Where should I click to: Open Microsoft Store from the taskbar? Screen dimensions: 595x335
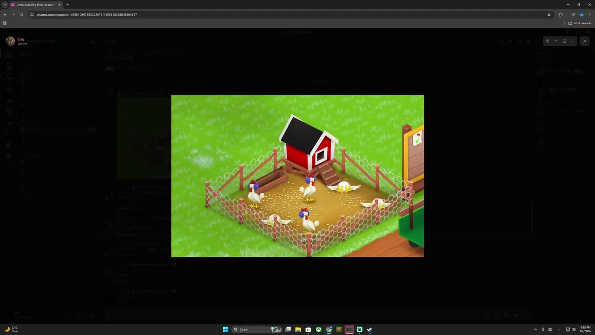308,329
